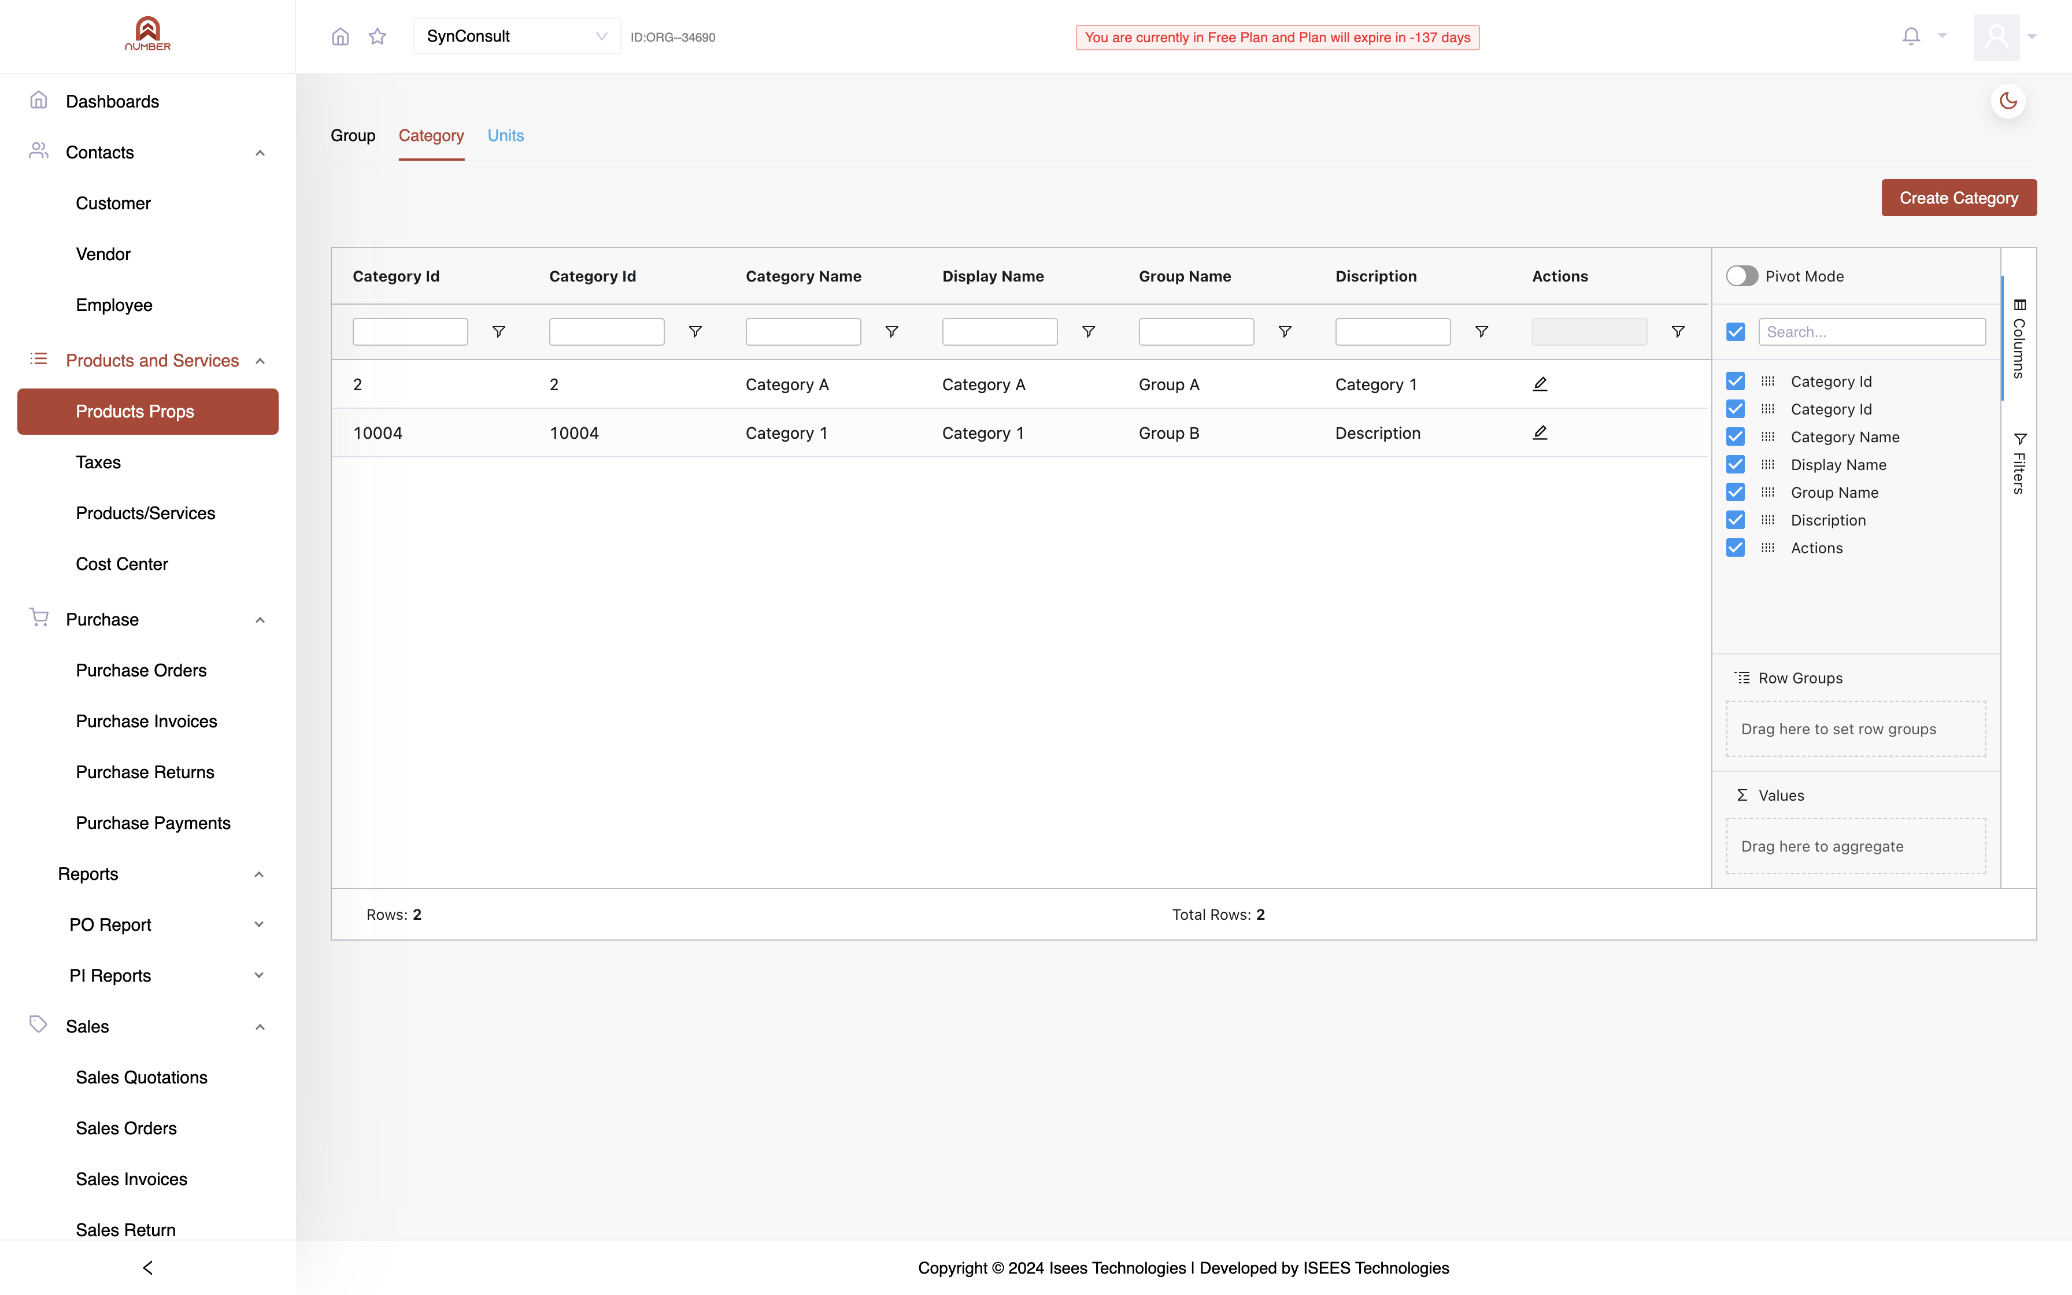Expand PI Reports submenu
The image size is (2072, 1295).
click(x=258, y=975)
